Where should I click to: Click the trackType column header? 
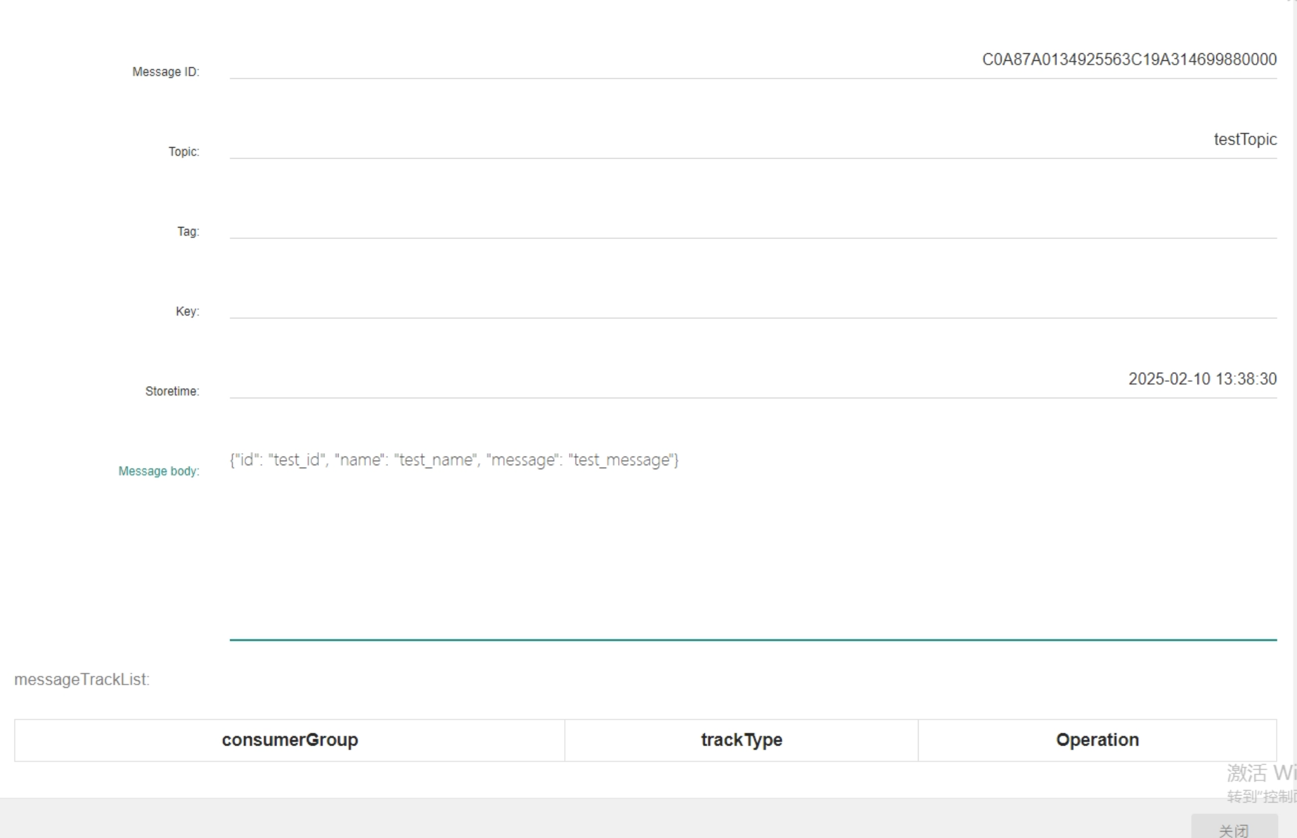coord(741,740)
